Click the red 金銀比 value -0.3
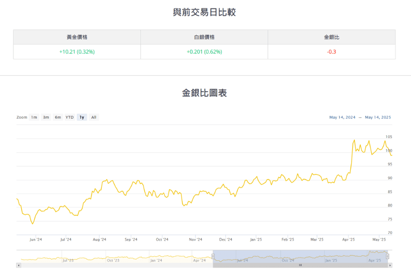Screen dimensions: 411x274 (331, 52)
